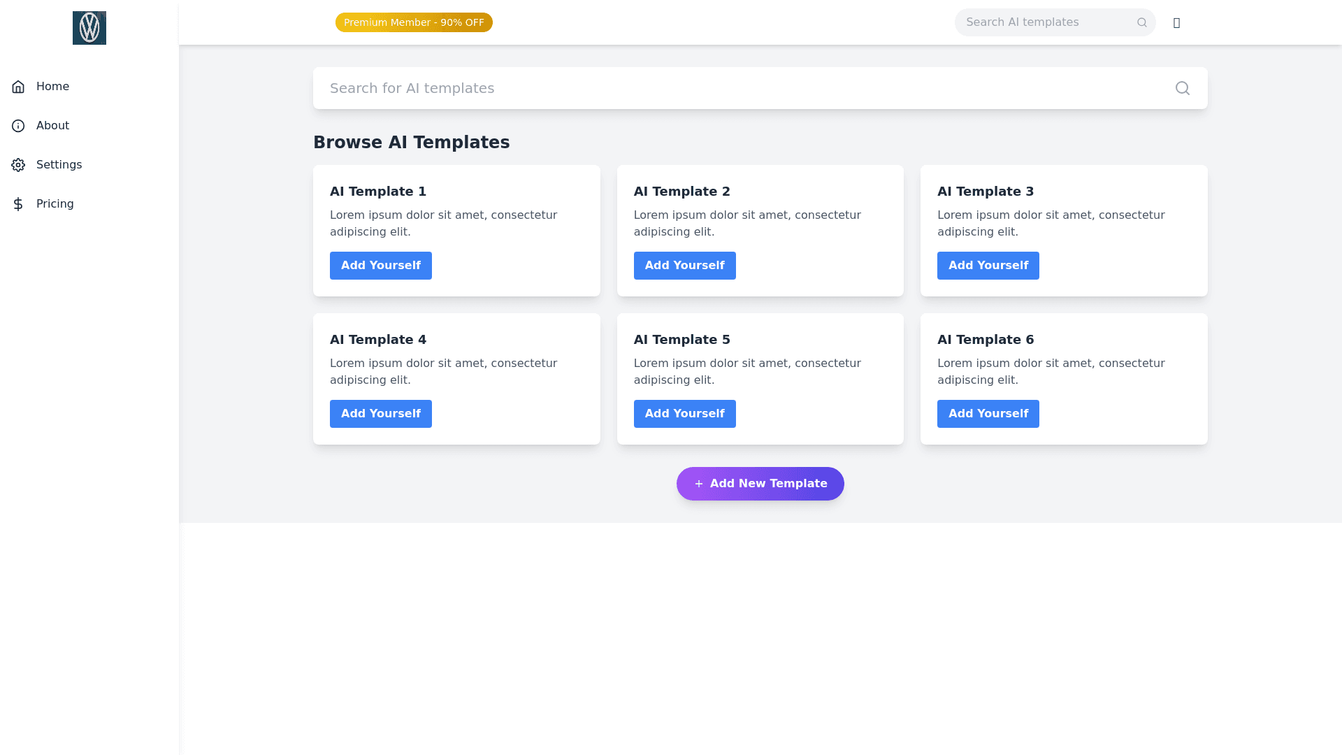Viewport: 1342px width, 755px height.
Task: Click the Premium Member 90% OFF badge
Action: coord(414,22)
